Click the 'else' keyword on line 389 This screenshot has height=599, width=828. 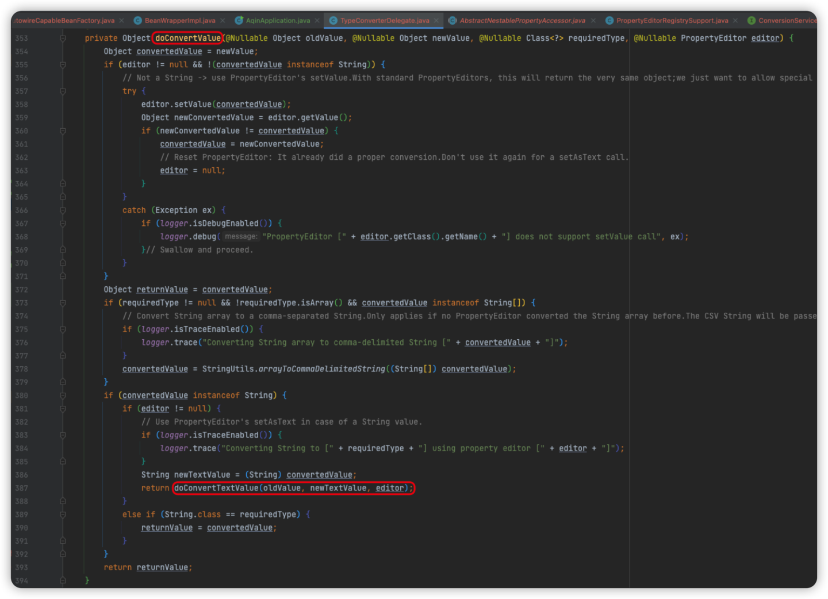[132, 514]
